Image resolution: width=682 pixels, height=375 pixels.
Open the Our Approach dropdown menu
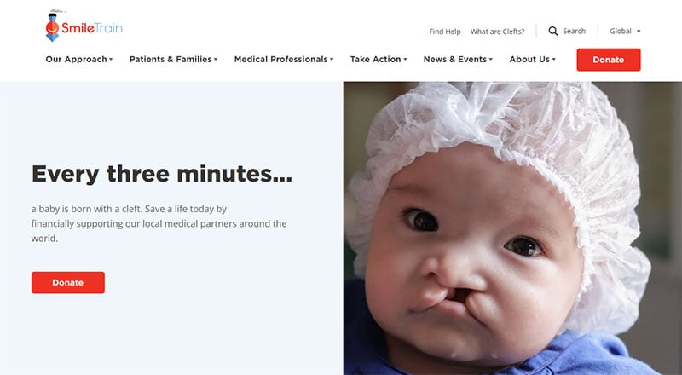click(x=79, y=59)
